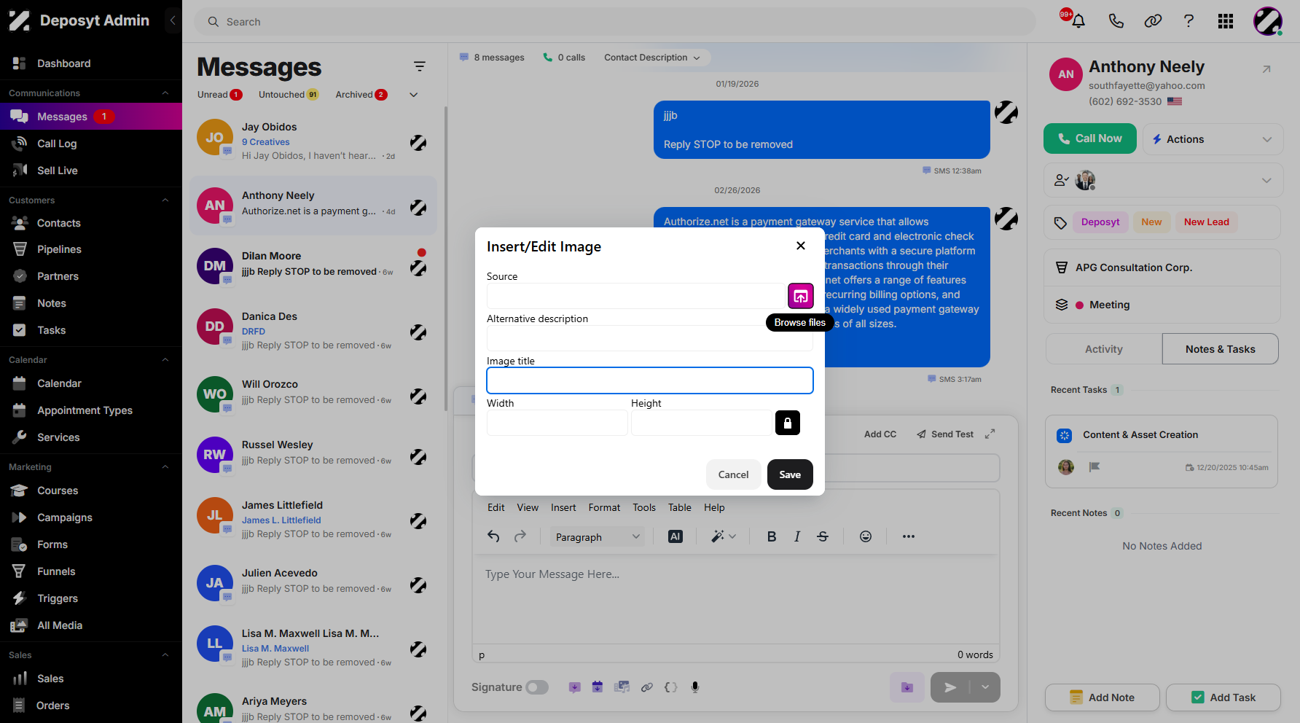Open the notifications bell
Viewport: 1300px width, 723px height.
(1078, 21)
